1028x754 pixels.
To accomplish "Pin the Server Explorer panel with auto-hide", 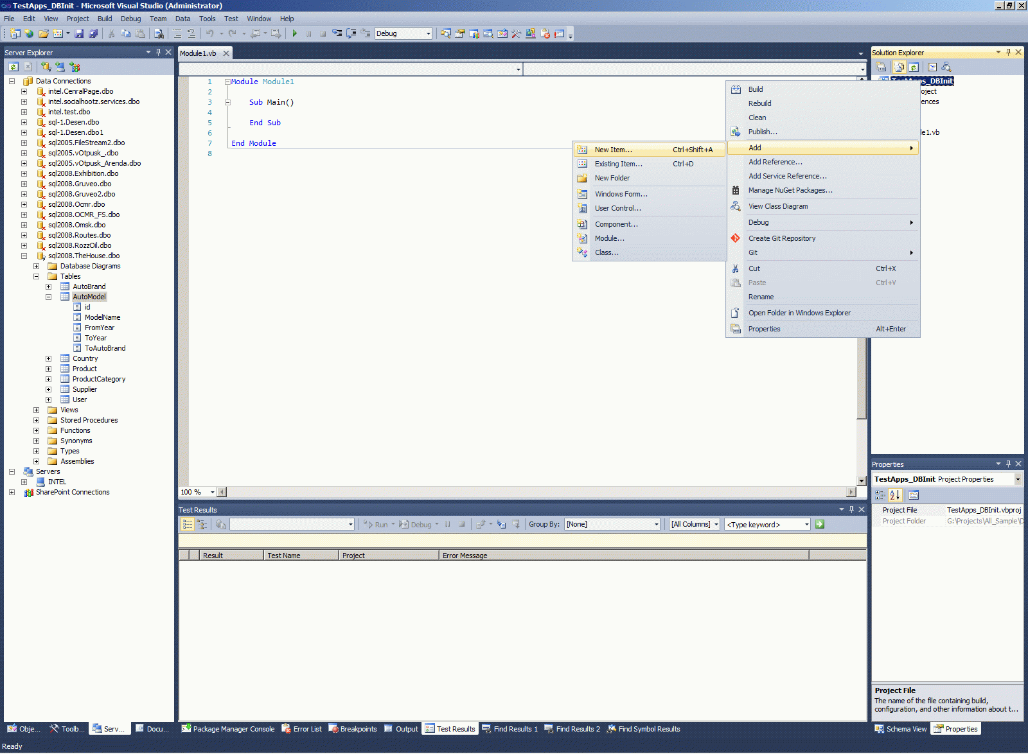I will (159, 52).
